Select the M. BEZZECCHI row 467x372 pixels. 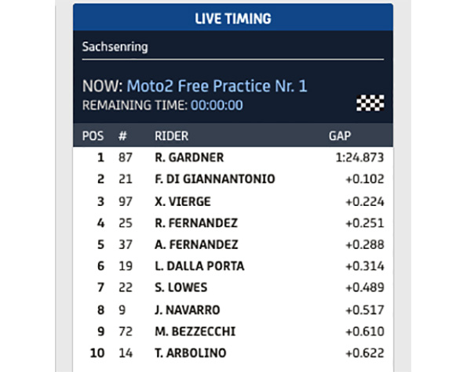(x=233, y=331)
